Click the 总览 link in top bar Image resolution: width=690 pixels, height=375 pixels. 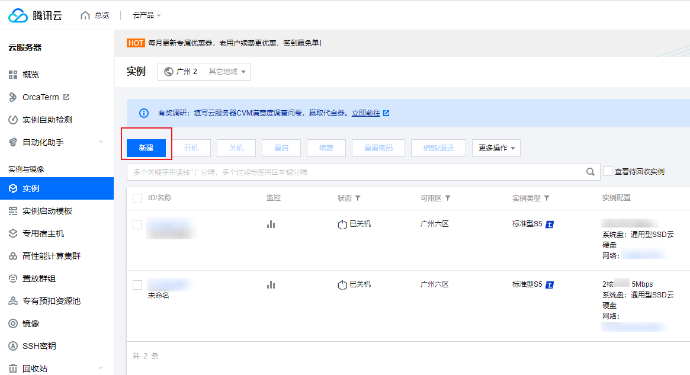pyautogui.click(x=102, y=15)
